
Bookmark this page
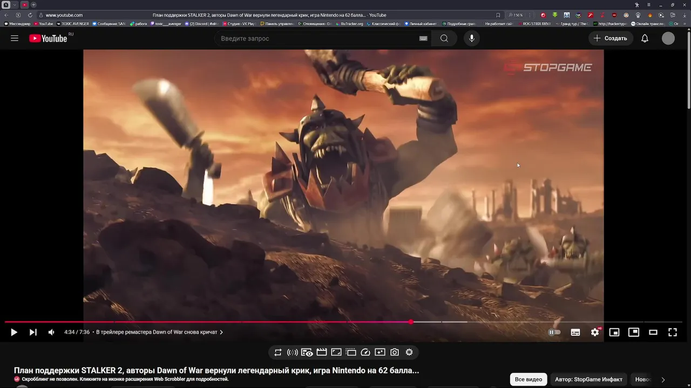pyautogui.click(x=498, y=15)
